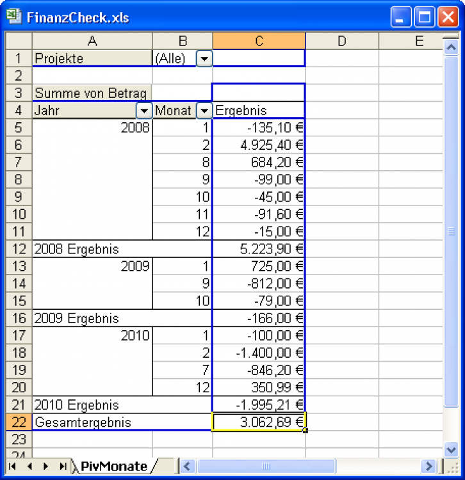Jump to last sheet tab arrow
This screenshot has width=465, height=480.
point(62,466)
